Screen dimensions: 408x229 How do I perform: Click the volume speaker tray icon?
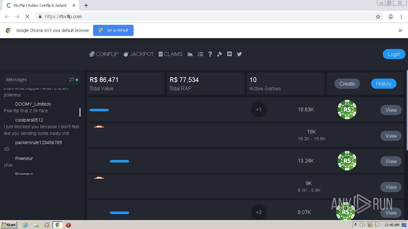pyautogui.click(x=362, y=225)
